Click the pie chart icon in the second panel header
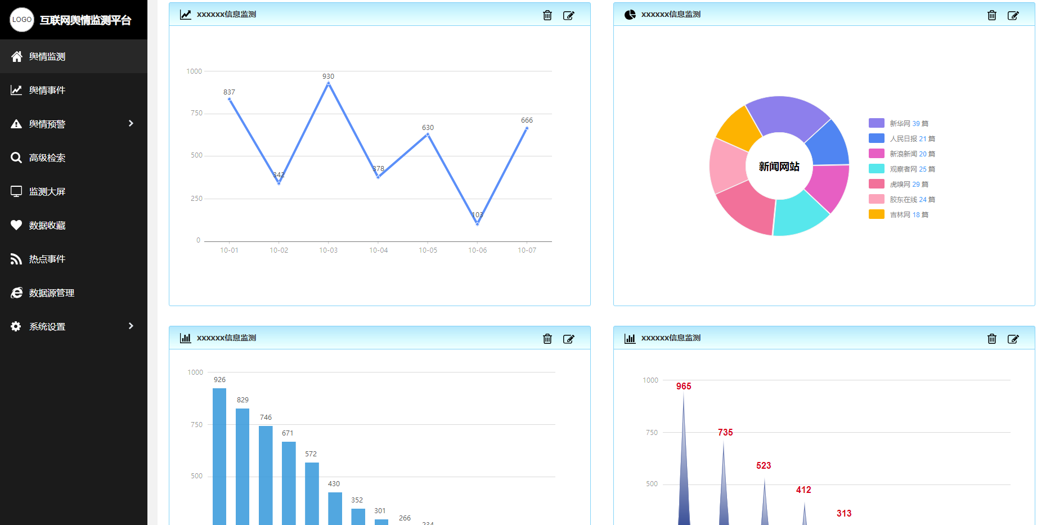1046x525 pixels. tap(630, 15)
